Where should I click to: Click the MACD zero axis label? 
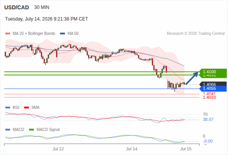coord(204,136)
